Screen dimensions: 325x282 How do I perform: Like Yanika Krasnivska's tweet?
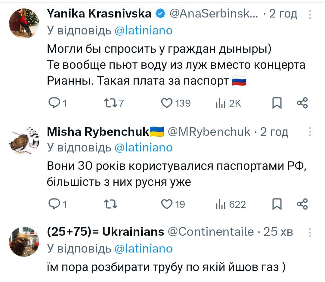tap(167, 104)
